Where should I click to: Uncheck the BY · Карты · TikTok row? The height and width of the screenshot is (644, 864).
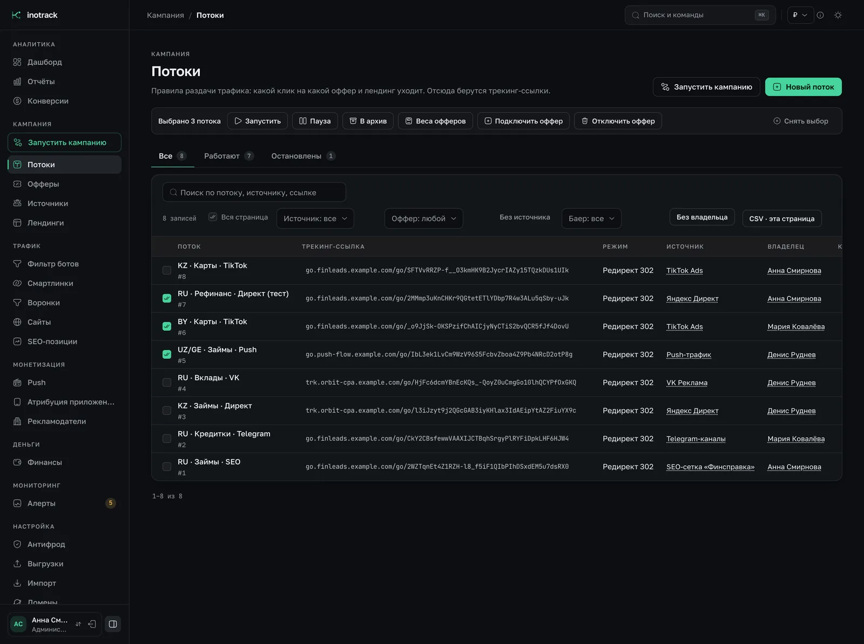click(x=167, y=326)
